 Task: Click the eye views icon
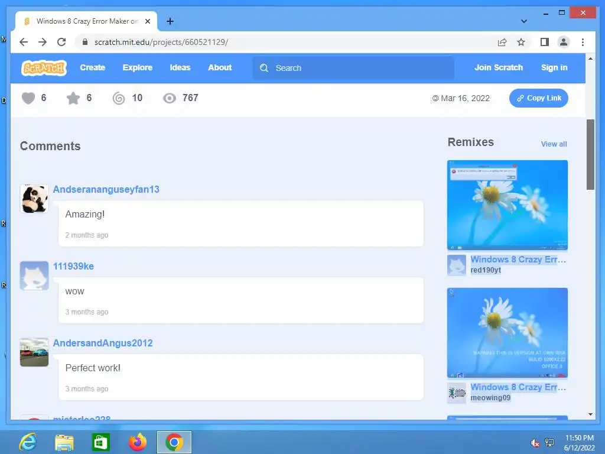coord(170,98)
